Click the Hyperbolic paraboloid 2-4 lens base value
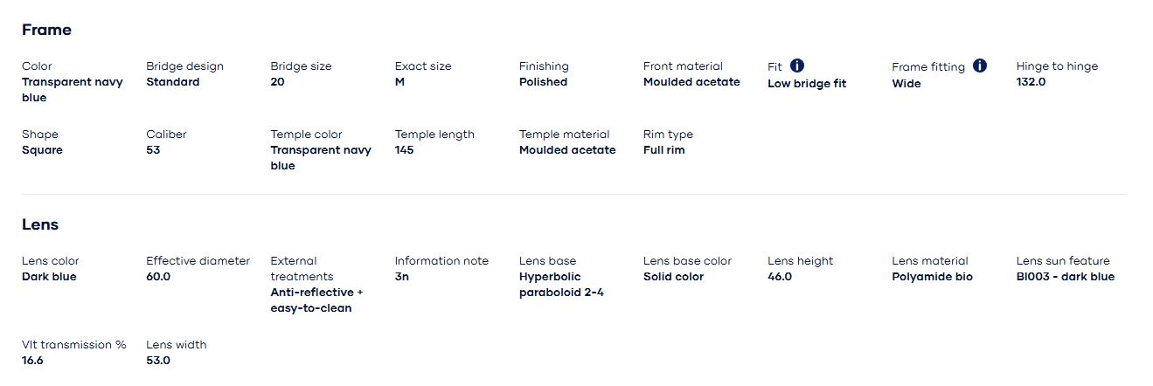Image resolution: width=1153 pixels, height=386 pixels. 561,285
